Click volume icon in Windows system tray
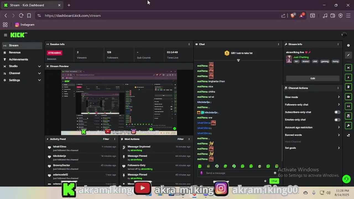This screenshot has height=199, width=354. click(328, 193)
